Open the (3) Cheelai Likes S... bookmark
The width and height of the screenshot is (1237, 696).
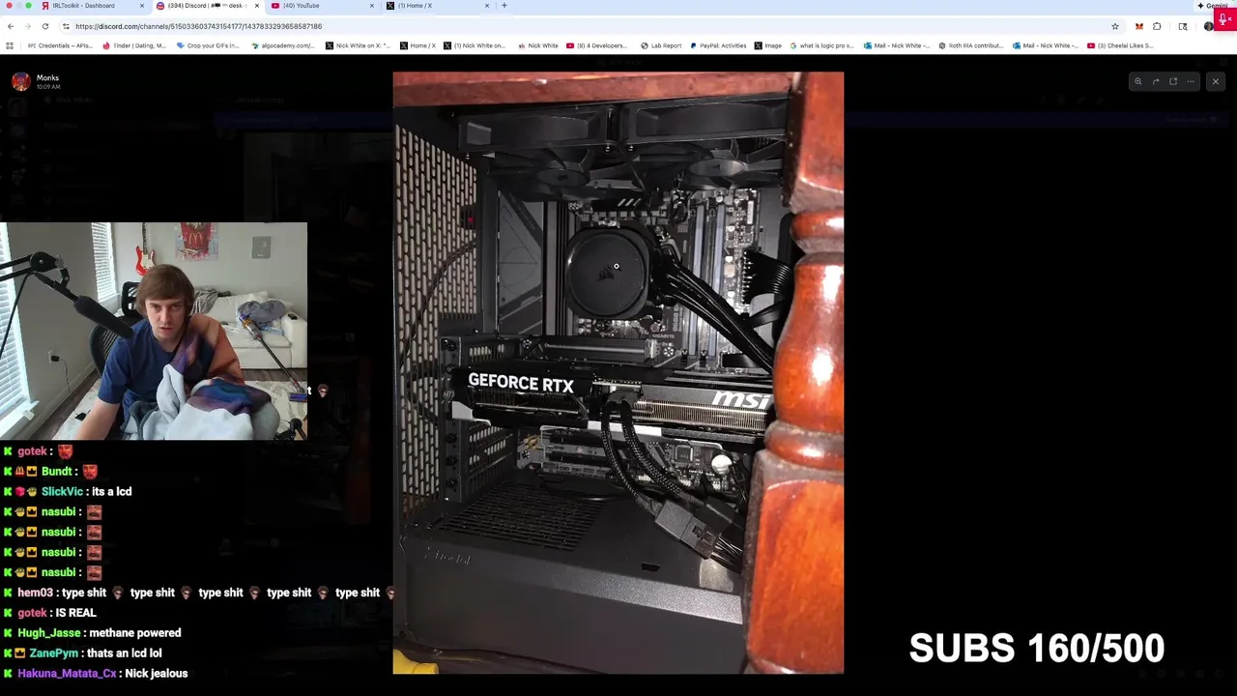(1119, 45)
